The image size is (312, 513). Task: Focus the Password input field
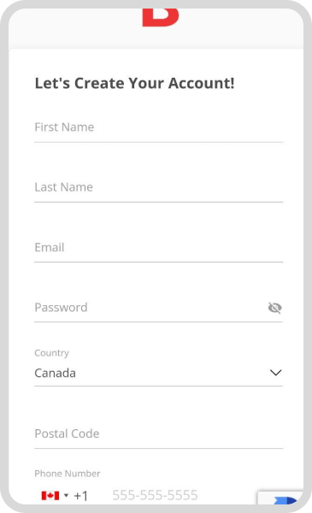pyautogui.click(x=150, y=308)
